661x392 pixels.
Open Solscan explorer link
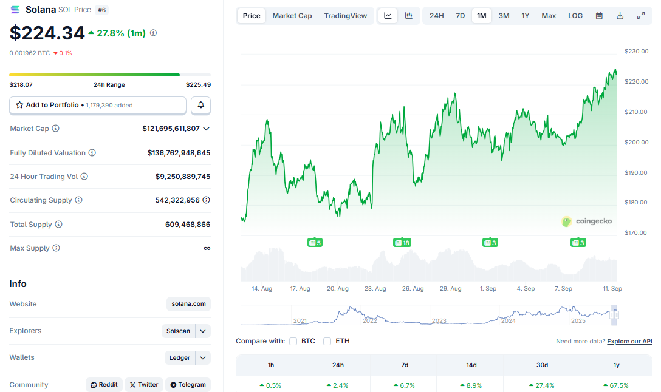179,331
